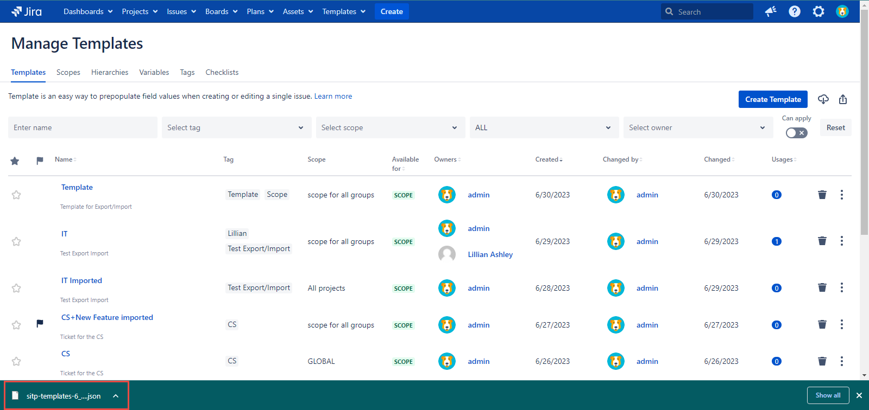869x410 pixels.
Task: Click the notifications megaphone icon
Action: (771, 11)
